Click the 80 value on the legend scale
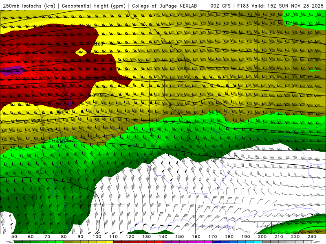326x244 pixels. click(x=64, y=237)
